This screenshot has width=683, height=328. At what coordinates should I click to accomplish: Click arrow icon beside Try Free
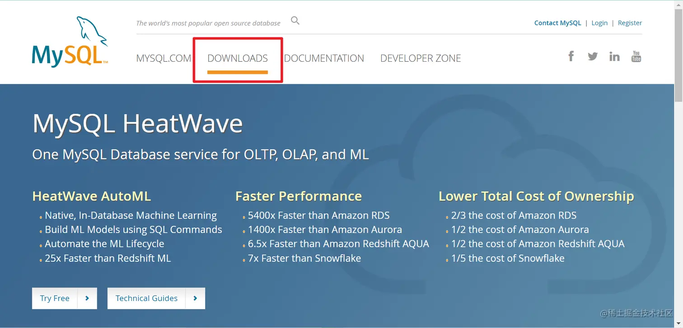click(x=87, y=298)
